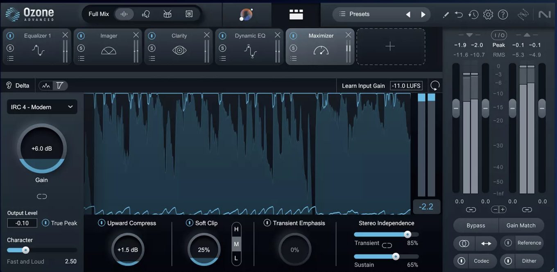The image size is (557, 272).
Task: Open the history clock icon
Action: (x=473, y=14)
